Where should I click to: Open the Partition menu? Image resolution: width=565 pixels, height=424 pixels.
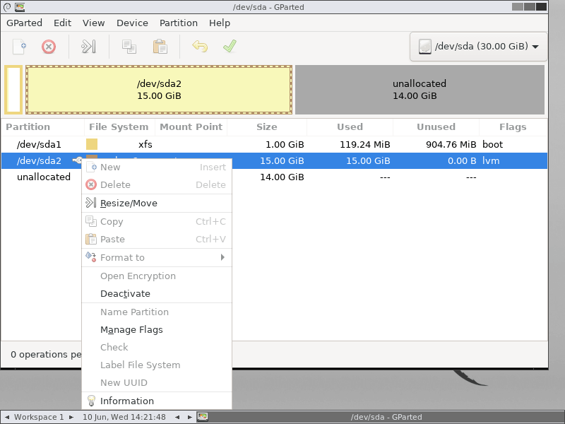[178, 23]
